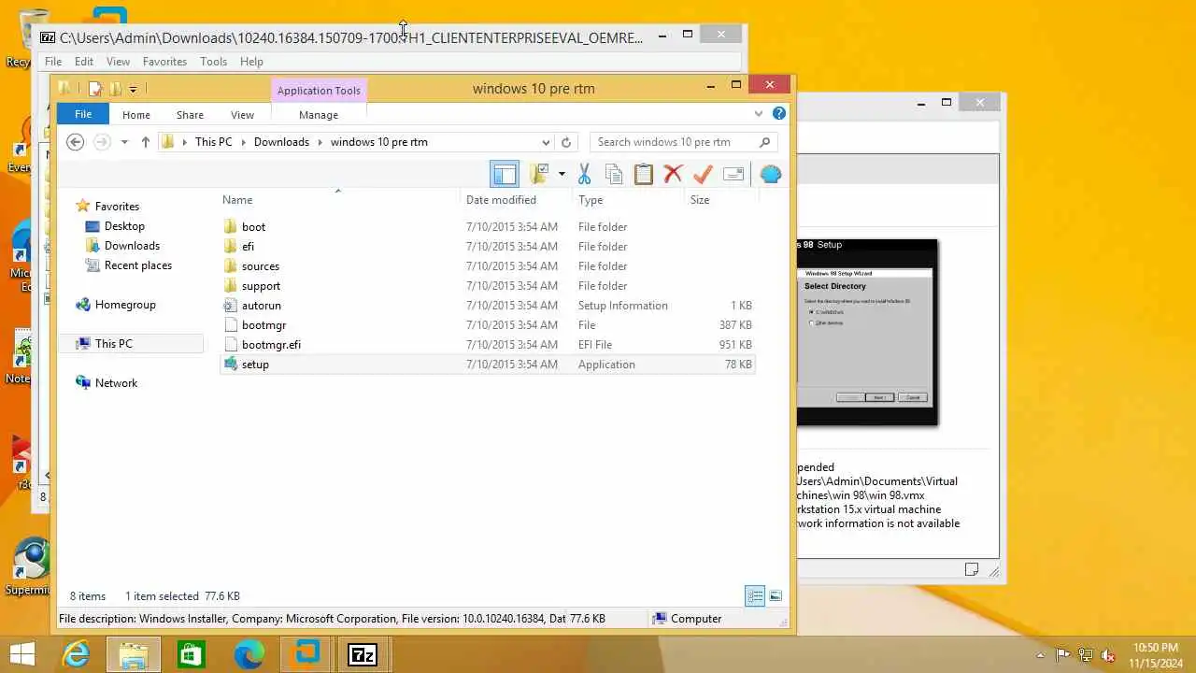This screenshot has height=673, width=1196.
Task: Open the File tab in Explorer
Action: coord(83,114)
